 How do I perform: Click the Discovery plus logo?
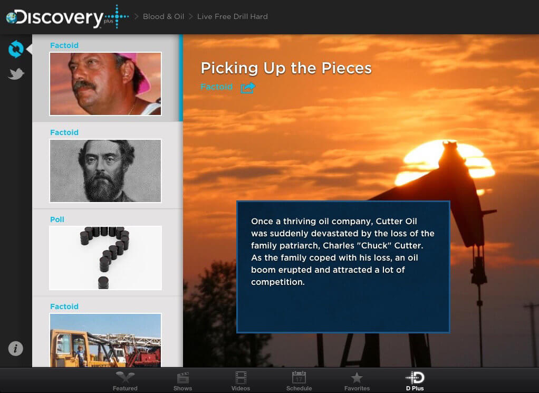pyautogui.click(x=68, y=17)
